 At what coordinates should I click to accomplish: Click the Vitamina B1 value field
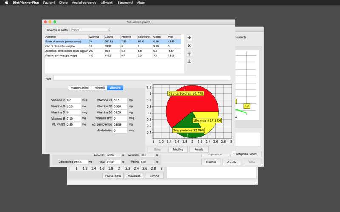(120, 100)
